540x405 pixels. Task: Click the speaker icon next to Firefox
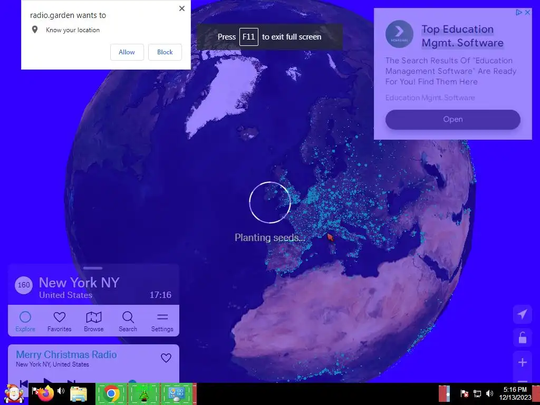[61, 391]
